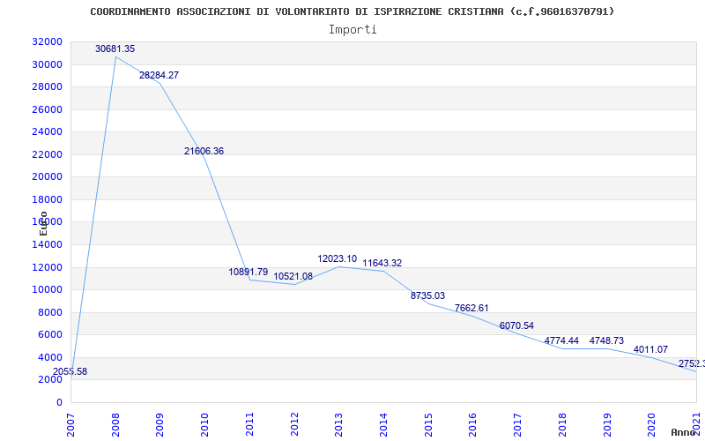Click the 2008 year label on x-axis
Viewport: 705px width, 441px height.
click(x=115, y=424)
